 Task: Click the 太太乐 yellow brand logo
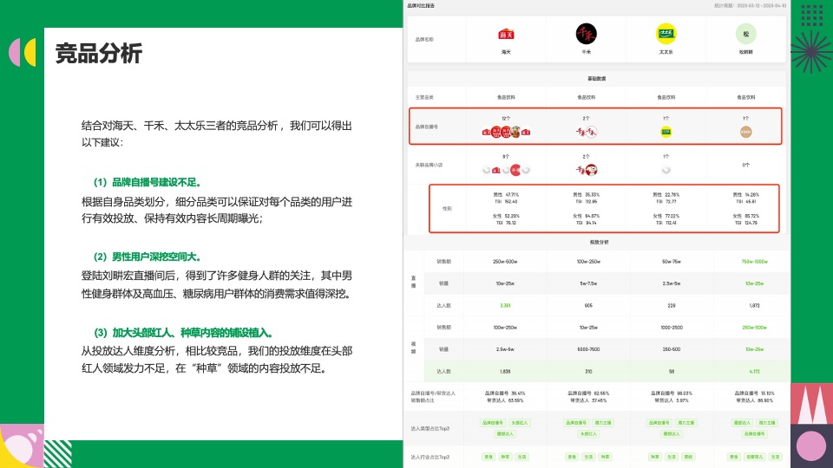[x=666, y=34]
